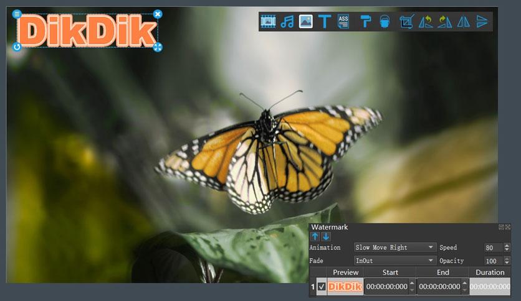Screen dimensions: 521x301
Task: Decrease the End time
Action: pos(464,290)
